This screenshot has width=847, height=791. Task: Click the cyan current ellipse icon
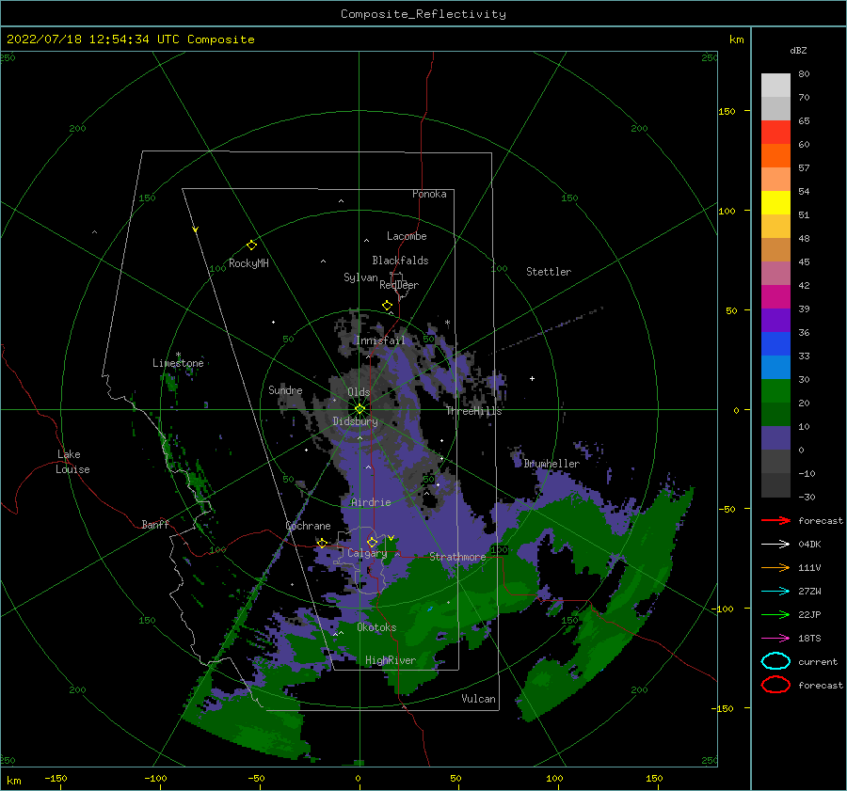775,661
